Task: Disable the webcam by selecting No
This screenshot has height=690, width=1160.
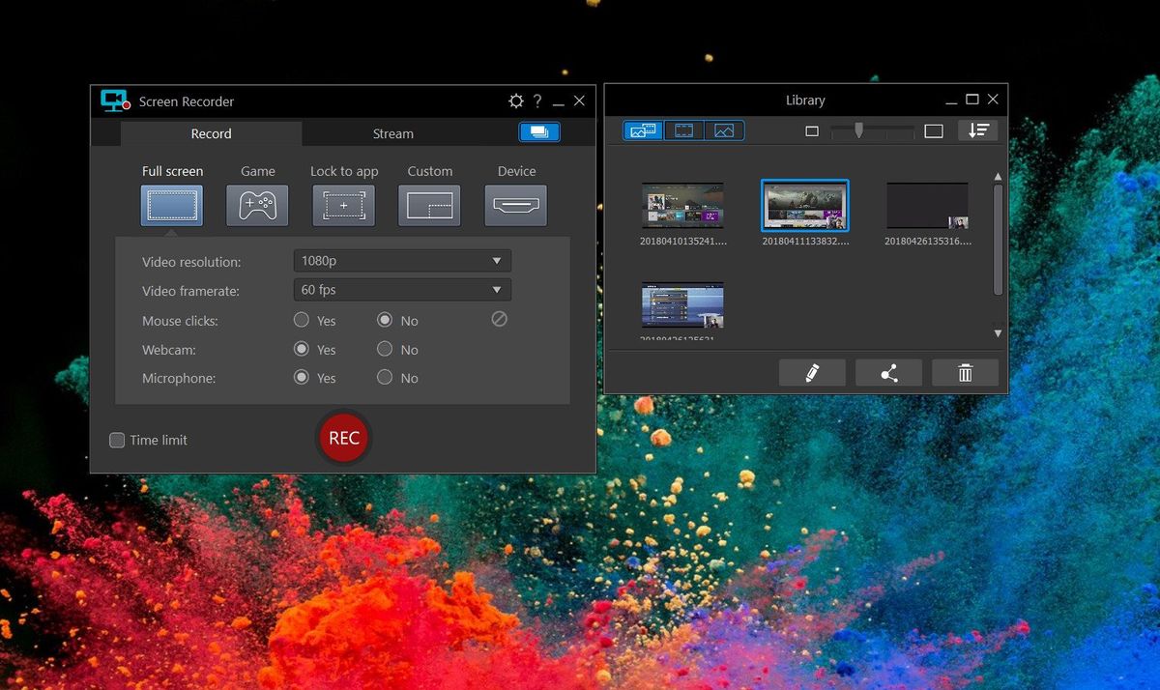Action: [383, 349]
